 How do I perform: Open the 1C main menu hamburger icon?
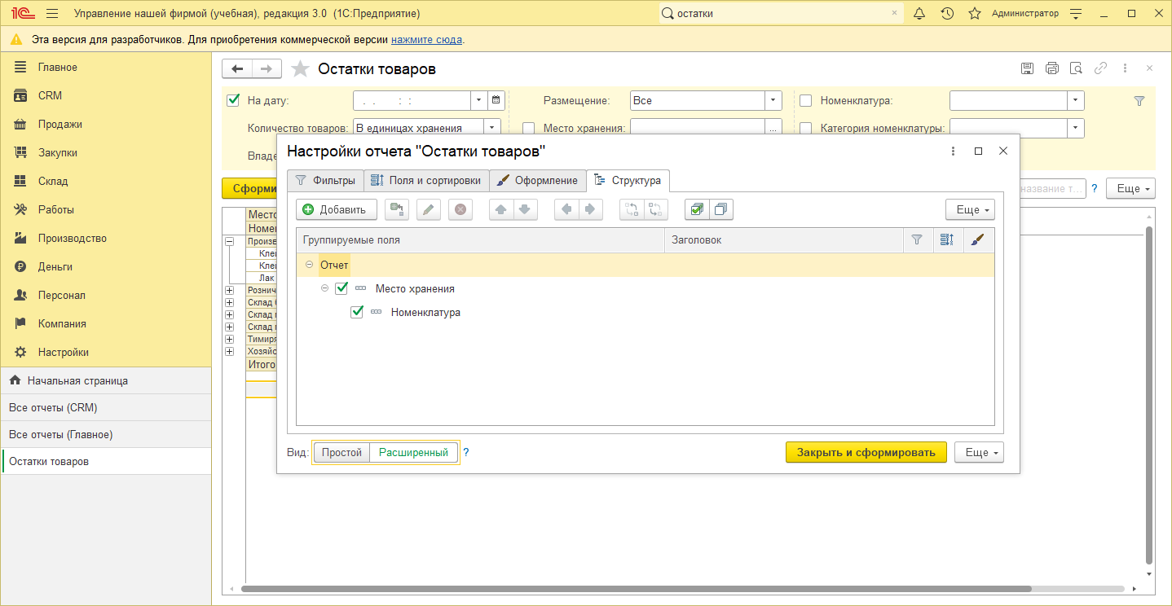click(x=52, y=13)
